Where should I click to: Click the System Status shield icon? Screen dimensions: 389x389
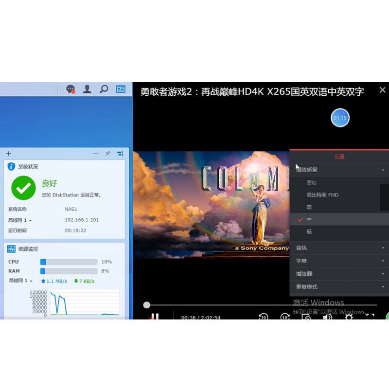(x=11, y=166)
